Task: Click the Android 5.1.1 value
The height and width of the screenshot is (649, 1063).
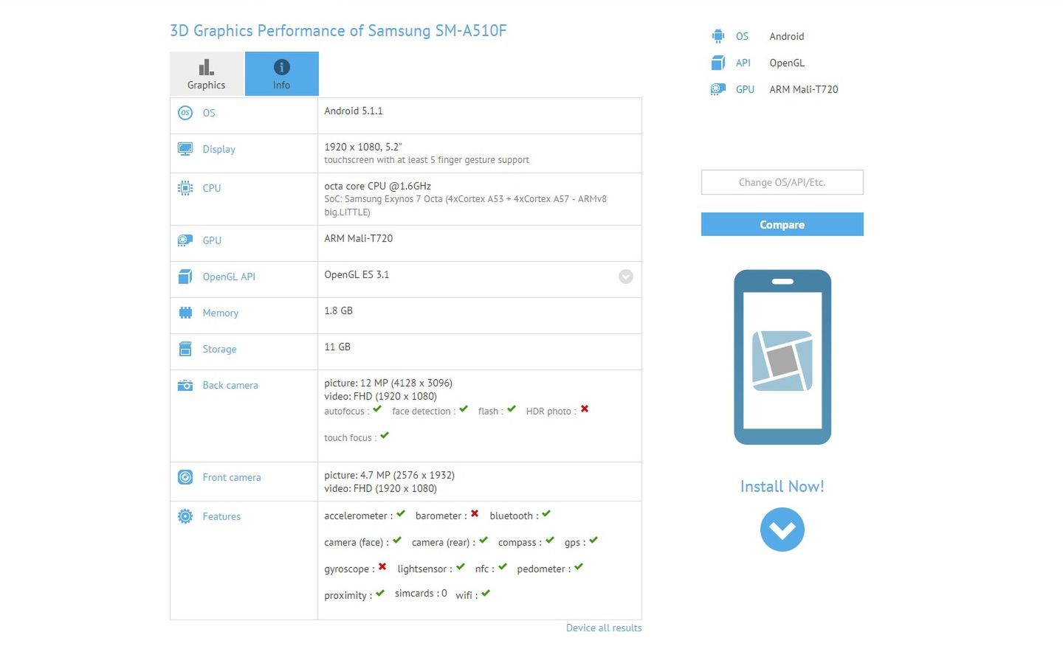Action: [354, 111]
